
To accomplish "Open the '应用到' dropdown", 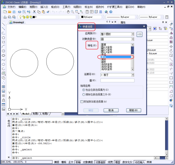I will point(117,34).
